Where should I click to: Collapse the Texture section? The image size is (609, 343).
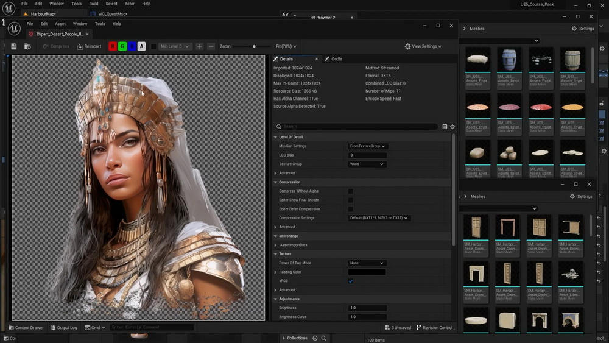tap(276, 254)
